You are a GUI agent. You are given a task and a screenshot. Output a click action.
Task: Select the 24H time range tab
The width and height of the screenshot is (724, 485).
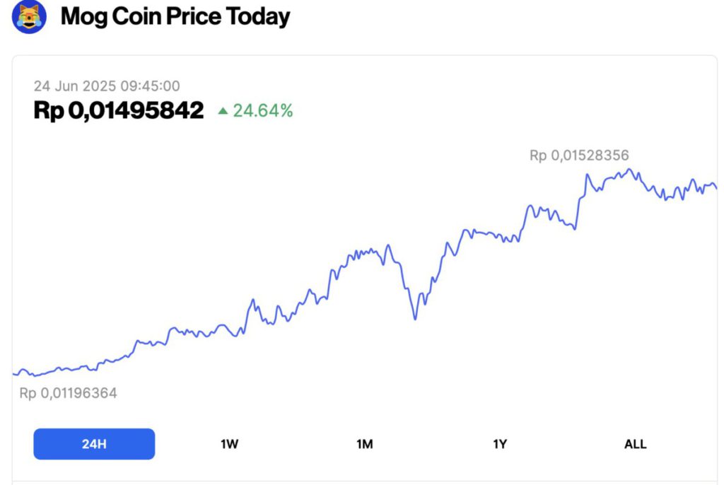tap(94, 444)
